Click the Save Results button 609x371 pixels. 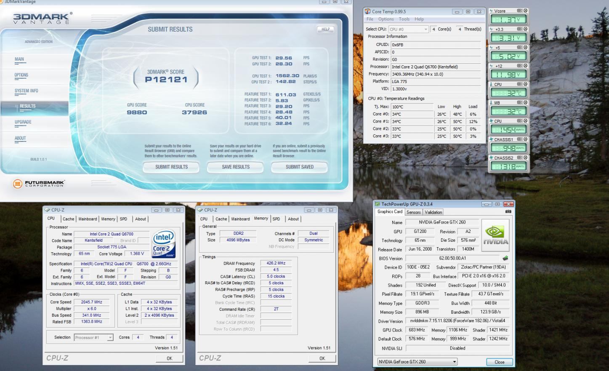236,167
